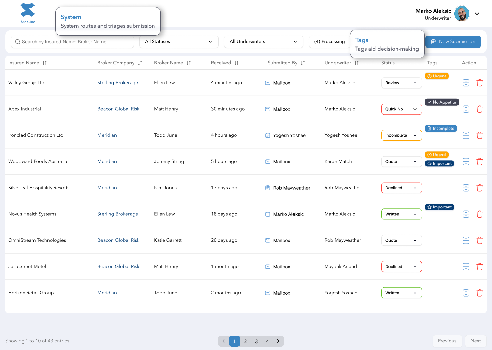Change status dropdown for Woodward Foods Australia
The height and width of the screenshot is (350, 492).
click(401, 161)
